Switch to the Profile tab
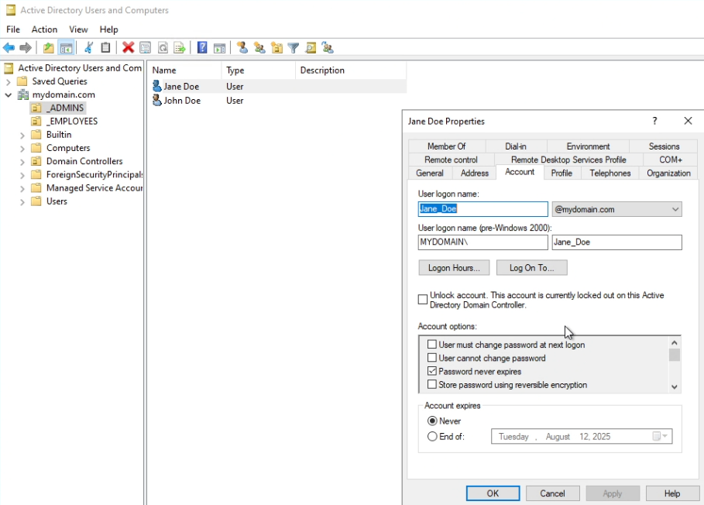 [561, 173]
